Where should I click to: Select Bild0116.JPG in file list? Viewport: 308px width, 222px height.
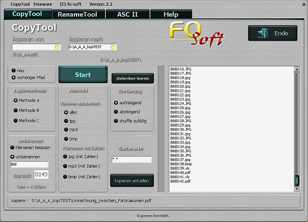coord(181,69)
